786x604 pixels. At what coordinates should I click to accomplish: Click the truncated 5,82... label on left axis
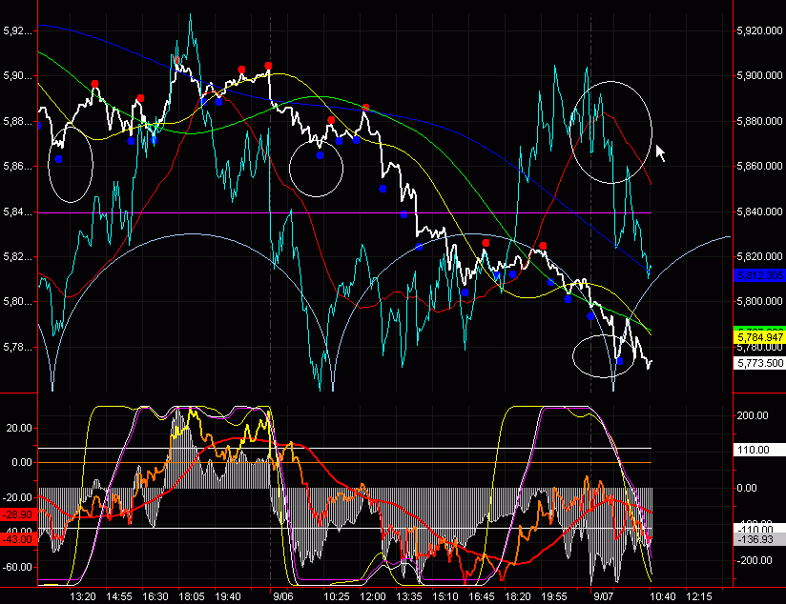pyautogui.click(x=17, y=257)
